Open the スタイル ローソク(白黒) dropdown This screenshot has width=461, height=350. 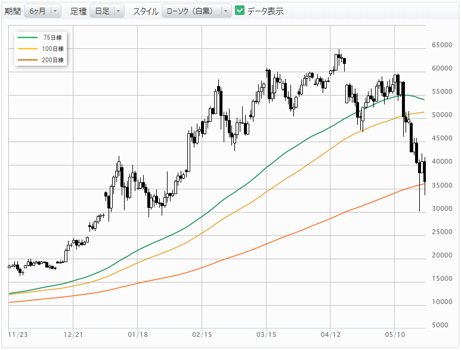point(196,11)
